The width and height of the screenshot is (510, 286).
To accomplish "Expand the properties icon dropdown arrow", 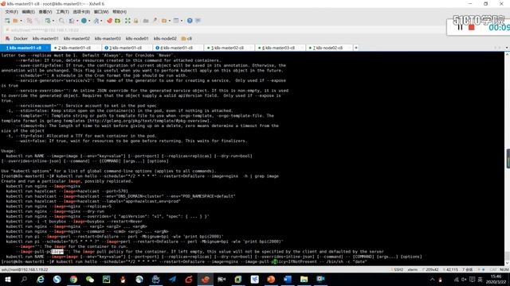I will [77, 21].
